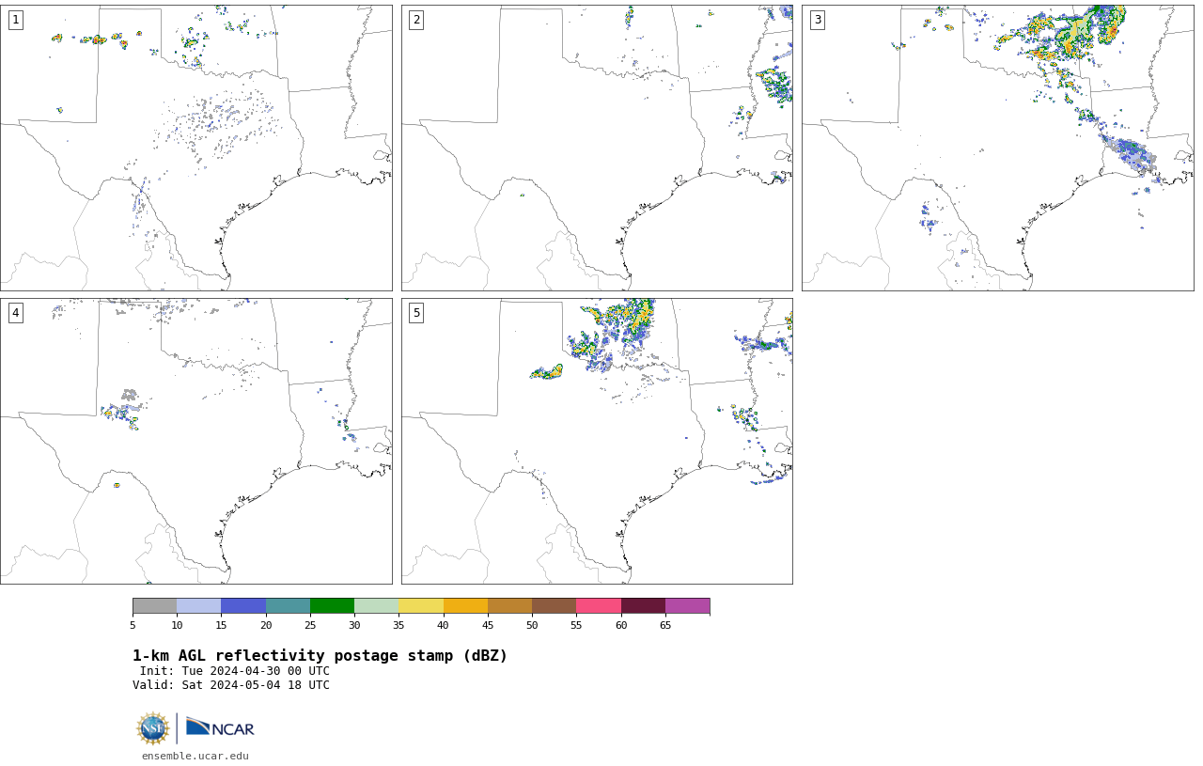Click the panel number 4 label box
Screen dimensions: 1203x766
(15, 313)
